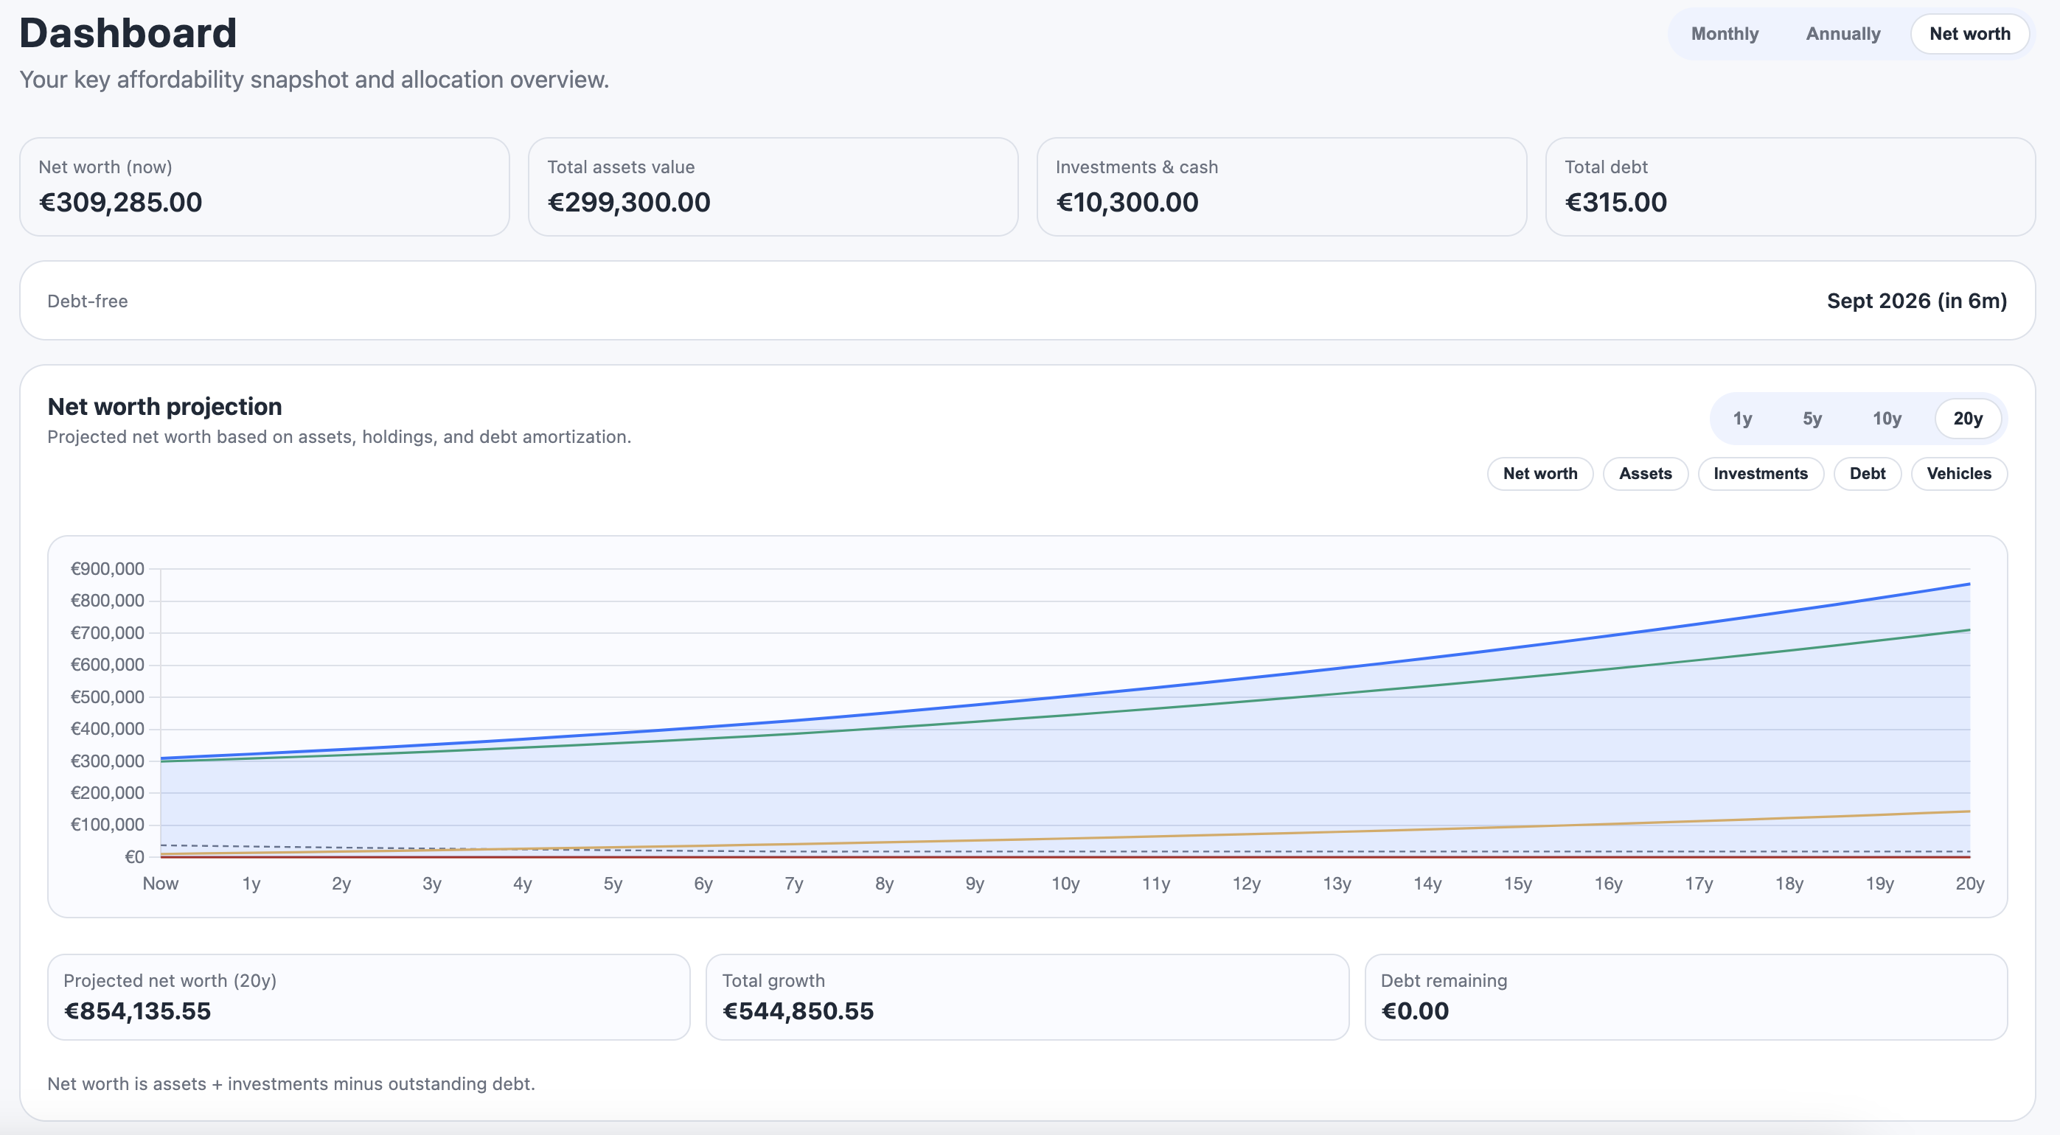Toggle the Debt chart series
This screenshot has height=1135, width=2060.
1868,473
